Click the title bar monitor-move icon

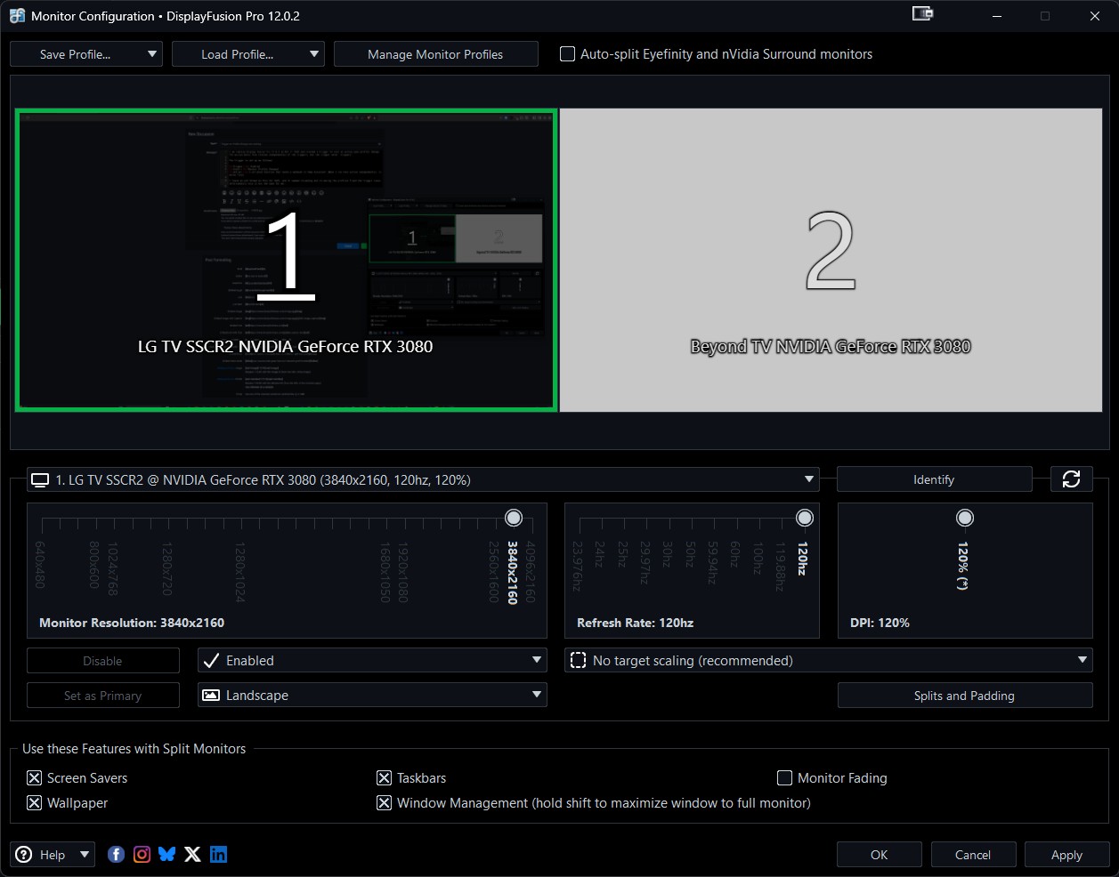point(922,14)
